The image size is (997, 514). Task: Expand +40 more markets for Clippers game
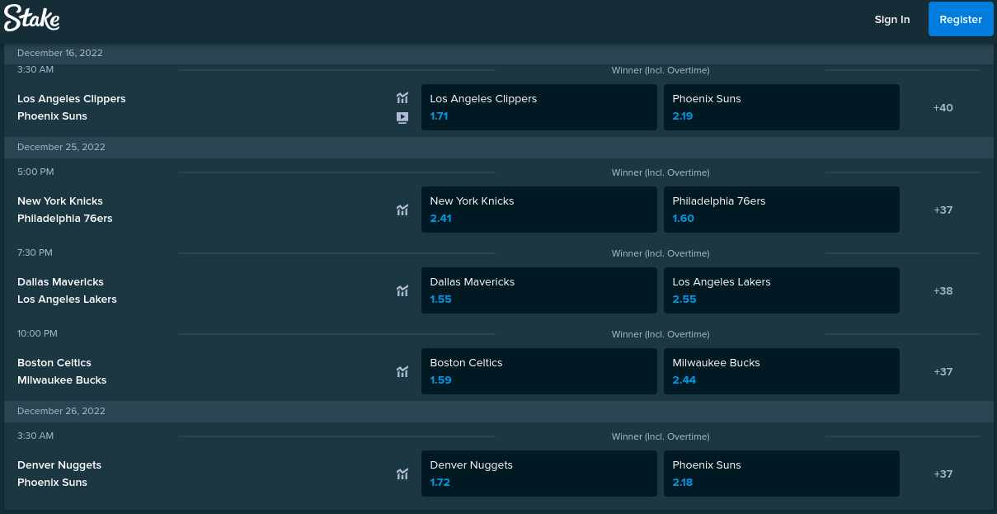click(x=943, y=107)
